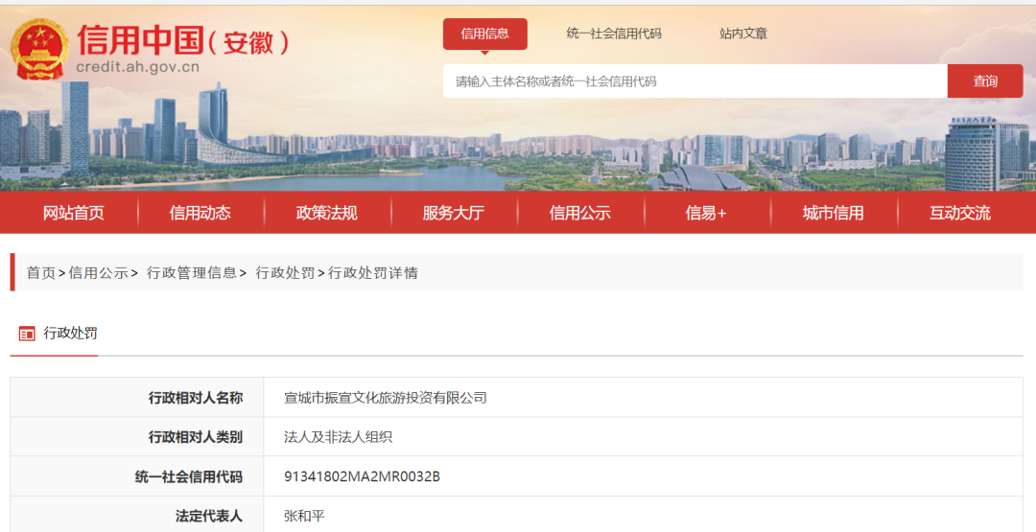The height and width of the screenshot is (532, 1036).
Task: Click company name 宣城市振宣文化旅游投资有限公司
Action: point(386,398)
